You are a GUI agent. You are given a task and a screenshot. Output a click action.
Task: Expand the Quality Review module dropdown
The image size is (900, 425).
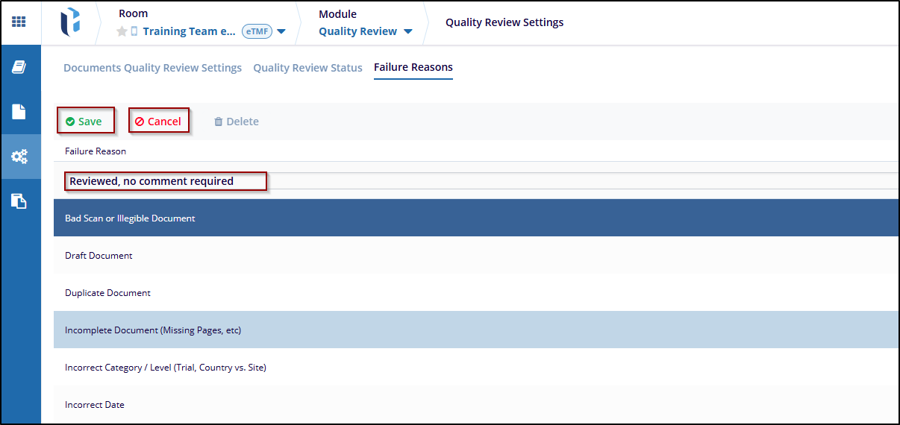(x=407, y=31)
